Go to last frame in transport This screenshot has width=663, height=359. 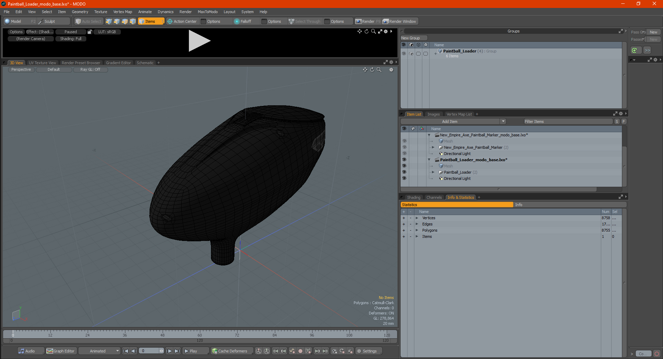177,351
